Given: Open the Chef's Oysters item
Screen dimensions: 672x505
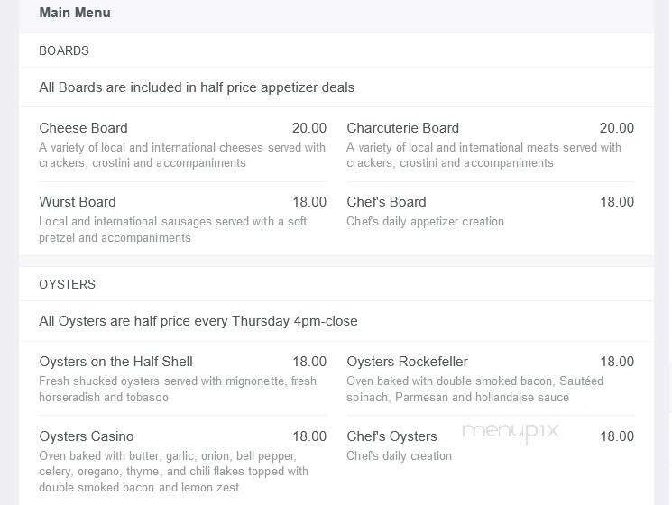Looking at the screenshot, I should (391, 436).
